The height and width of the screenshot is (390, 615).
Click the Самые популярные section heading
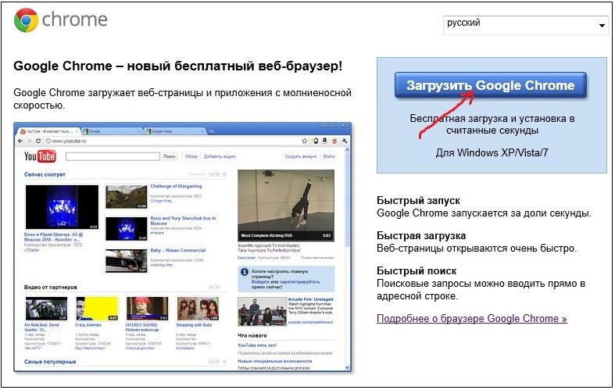tap(50, 362)
